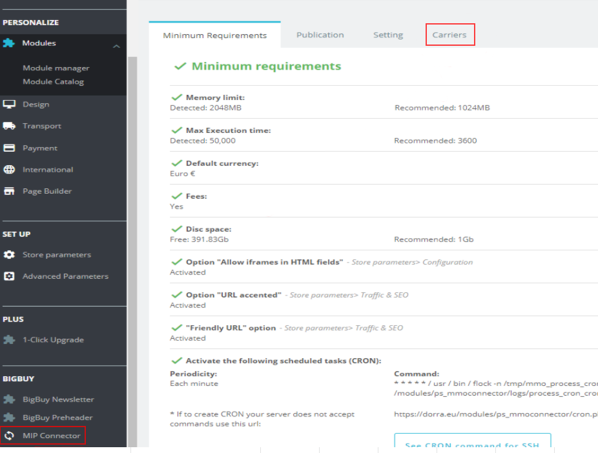Open Module Catalog submenu item

[x=53, y=81]
